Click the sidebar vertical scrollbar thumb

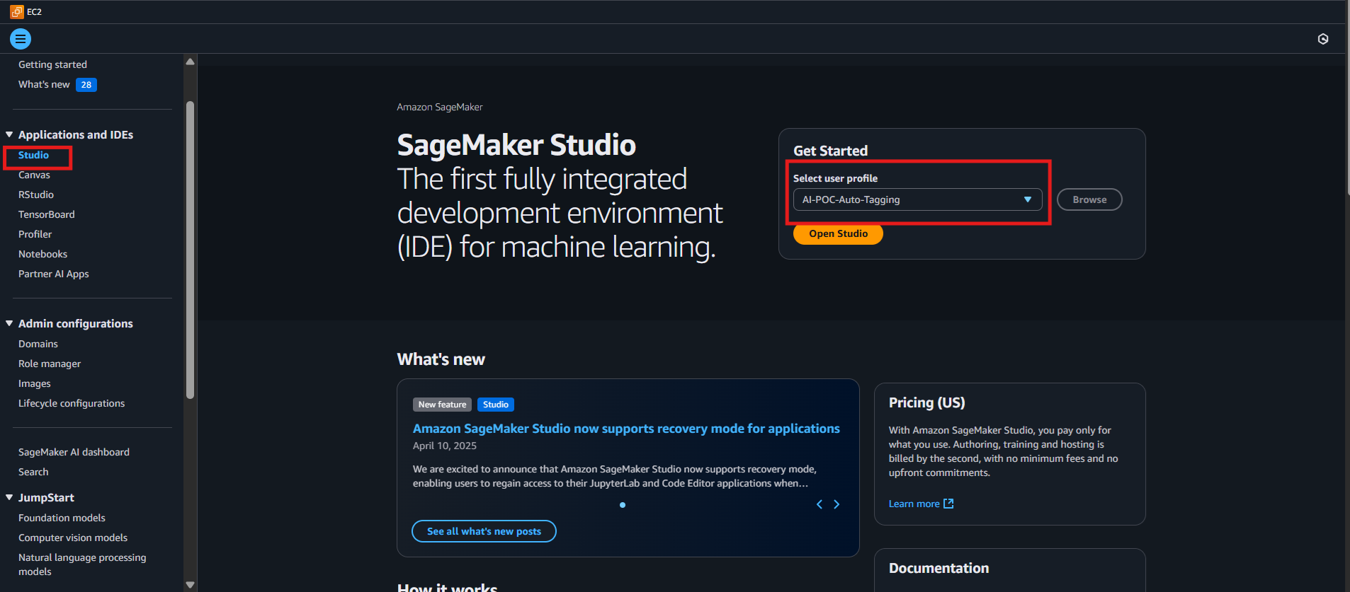(x=190, y=250)
